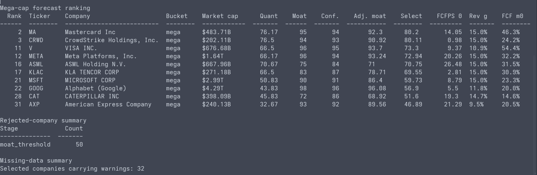The image size is (537, 175).
Task: Select the moat_threshold stage entry
Action: (x=25, y=144)
